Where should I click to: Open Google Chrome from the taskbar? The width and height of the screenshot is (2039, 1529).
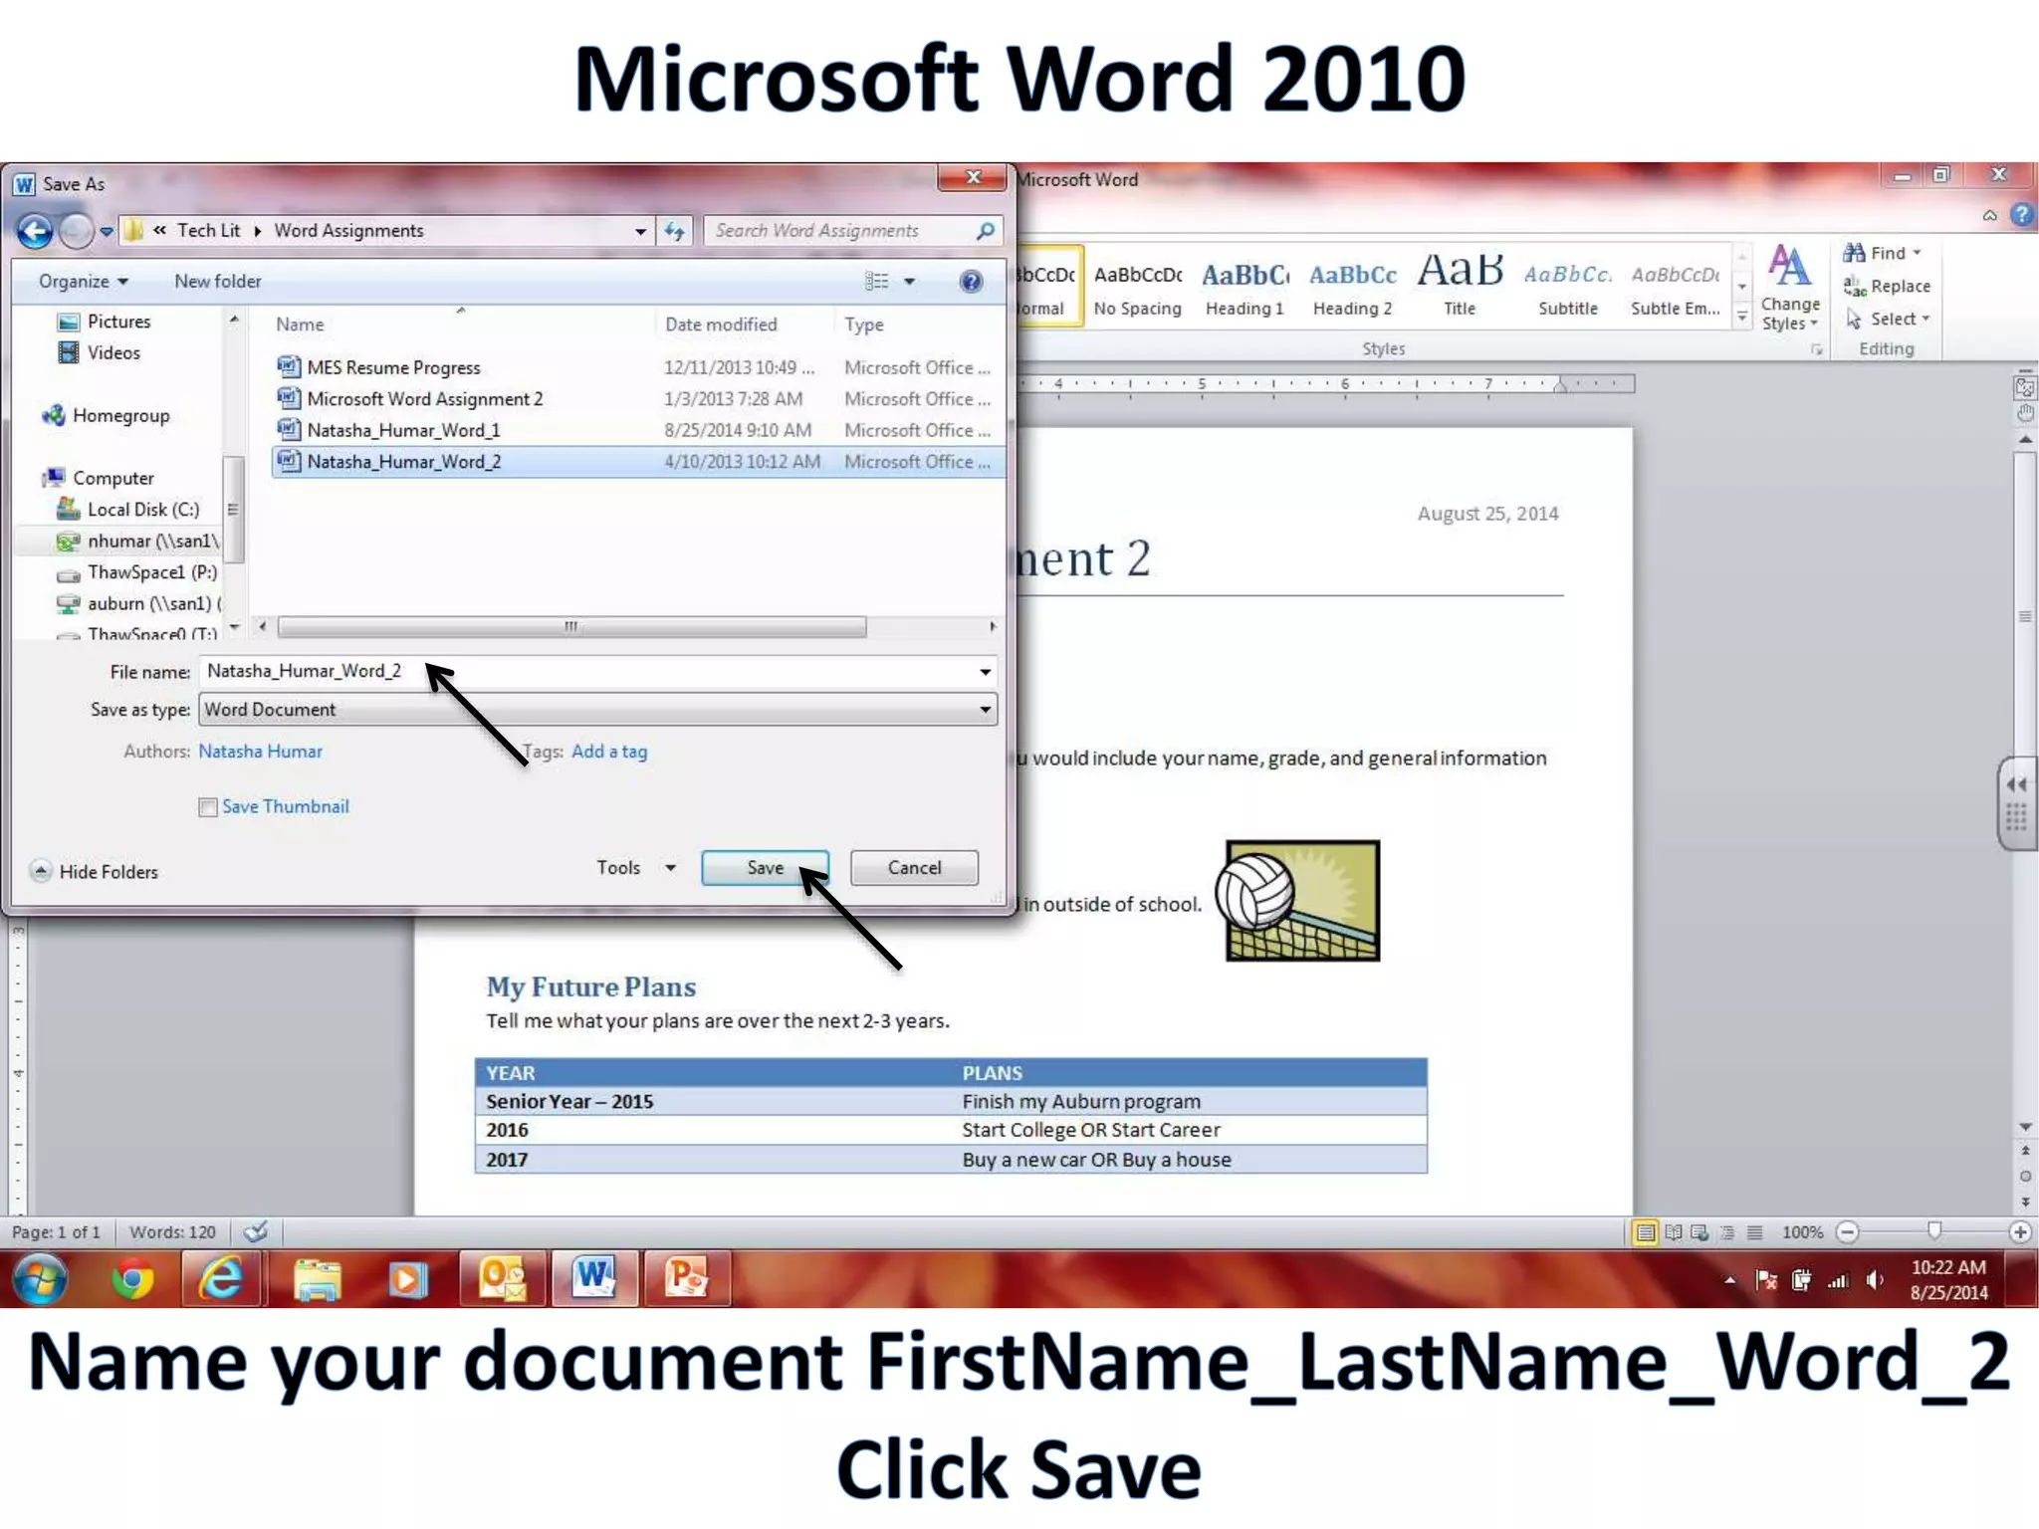click(132, 1279)
